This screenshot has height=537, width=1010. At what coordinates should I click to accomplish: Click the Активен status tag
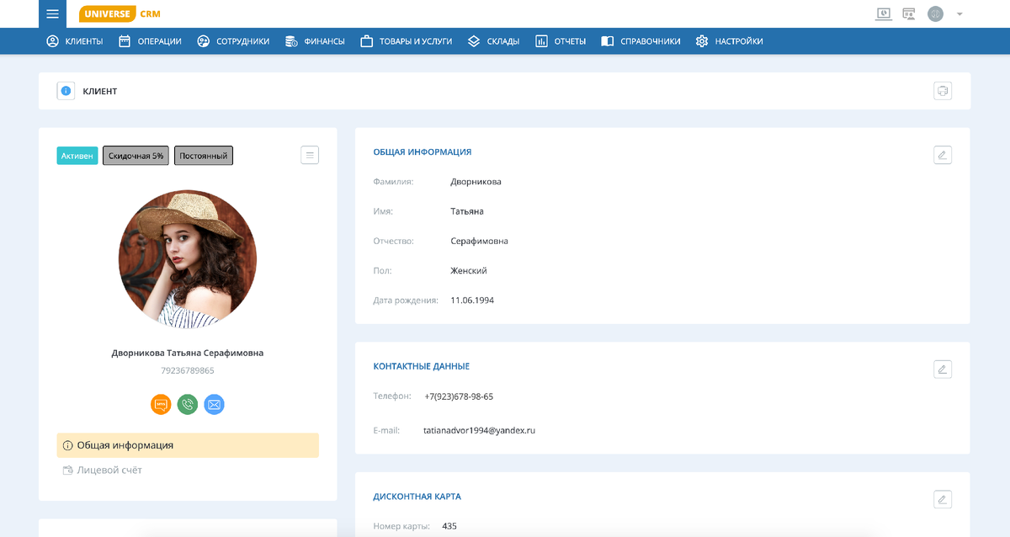click(x=77, y=156)
